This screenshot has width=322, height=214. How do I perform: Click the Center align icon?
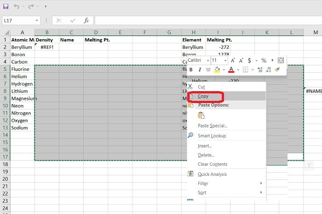tap(208, 69)
